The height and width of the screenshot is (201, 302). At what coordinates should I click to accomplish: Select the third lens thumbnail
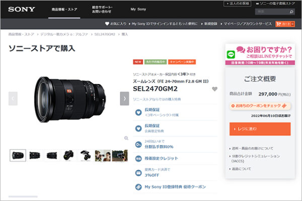[x=52, y=155]
